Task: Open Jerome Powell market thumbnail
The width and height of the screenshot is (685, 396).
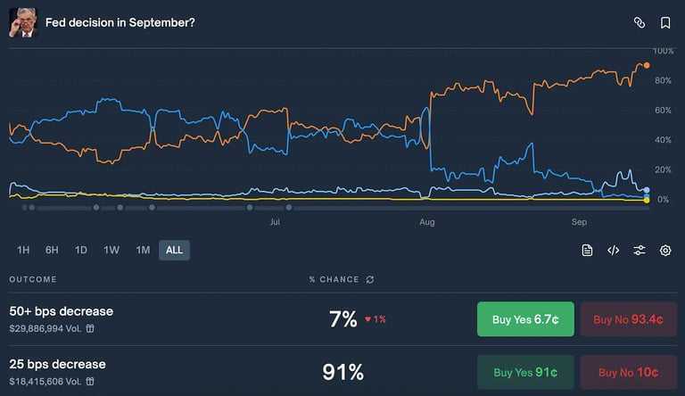Action: coord(23,22)
